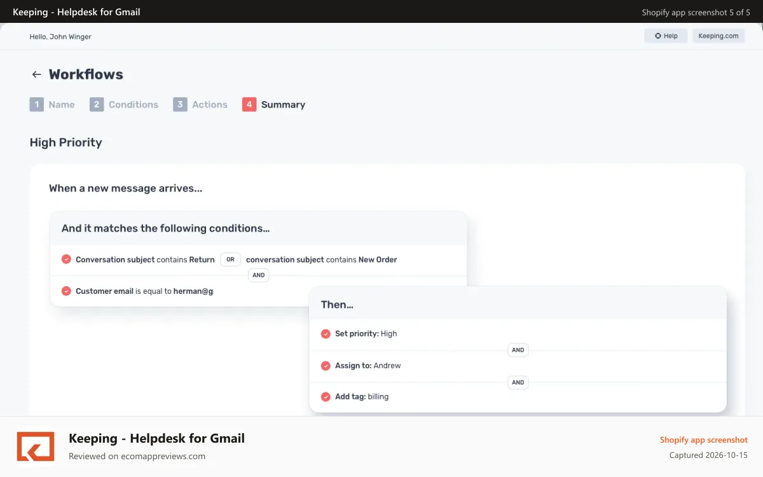Viewport: 763px width, 477px height.
Task: Click 'conversation subject contains New Order' text
Action: click(322, 259)
